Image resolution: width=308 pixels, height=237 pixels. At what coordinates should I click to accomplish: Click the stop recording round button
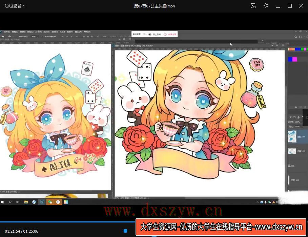click(x=150, y=34)
